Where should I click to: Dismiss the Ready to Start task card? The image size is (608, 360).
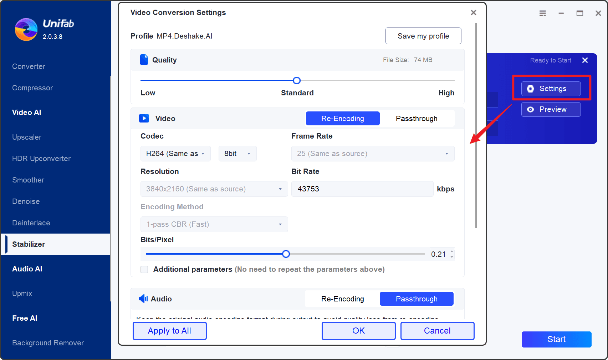(x=585, y=60)
